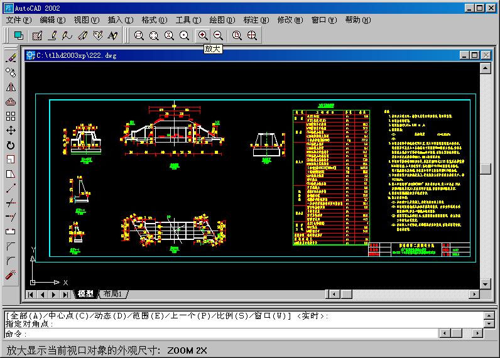Click the Zoom Extents icon
The width and height of the screenshot is (500, 358).
coord(252,35)
